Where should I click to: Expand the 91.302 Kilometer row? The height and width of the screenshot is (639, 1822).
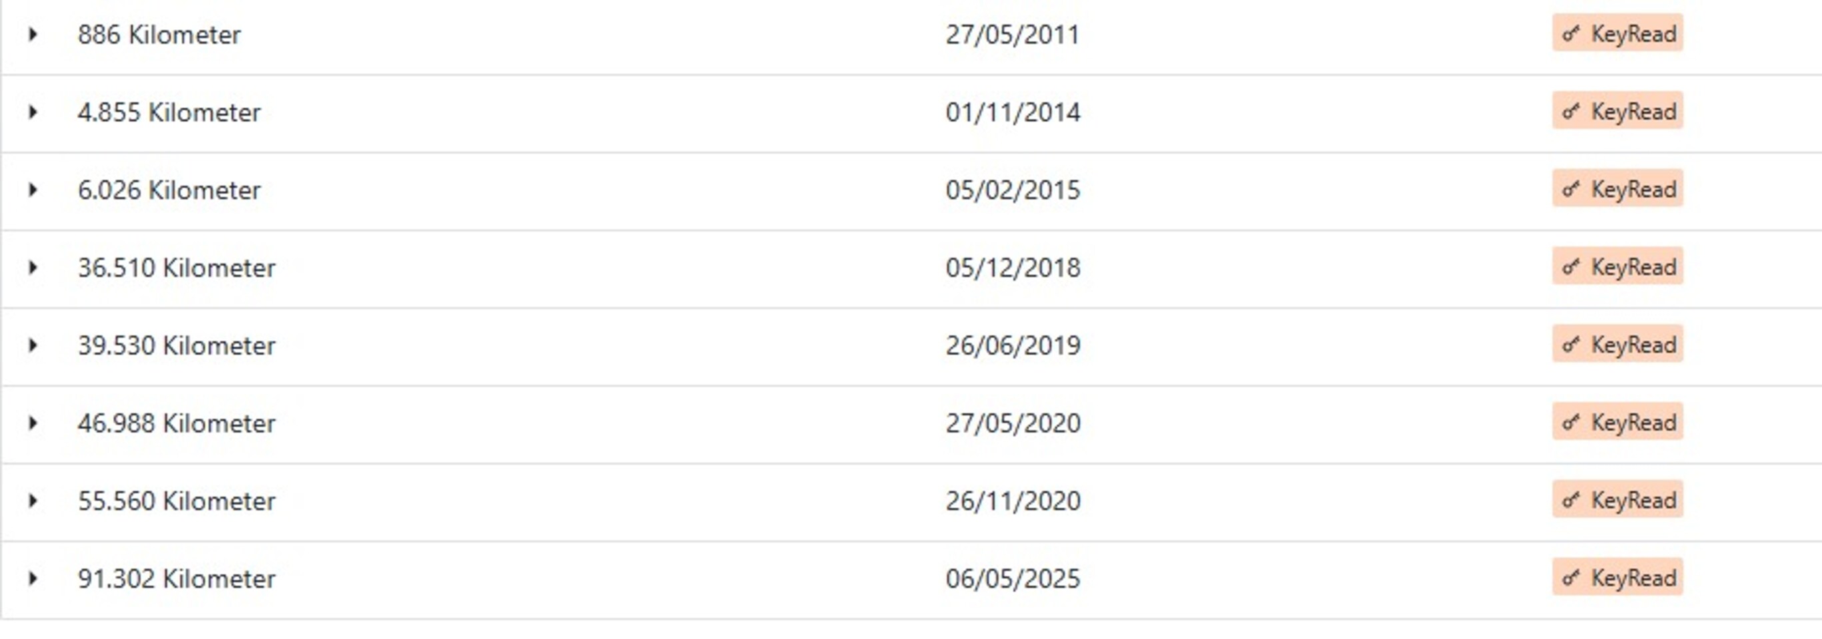point(33,578)
